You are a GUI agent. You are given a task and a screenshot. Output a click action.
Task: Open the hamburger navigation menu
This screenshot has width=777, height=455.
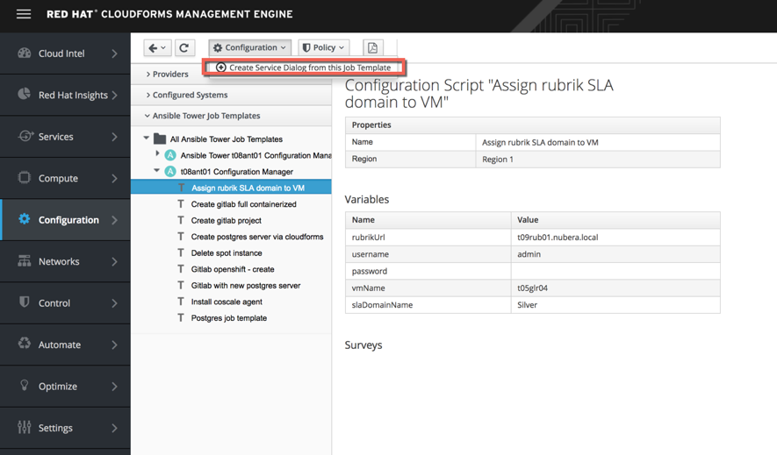[24, 14]
